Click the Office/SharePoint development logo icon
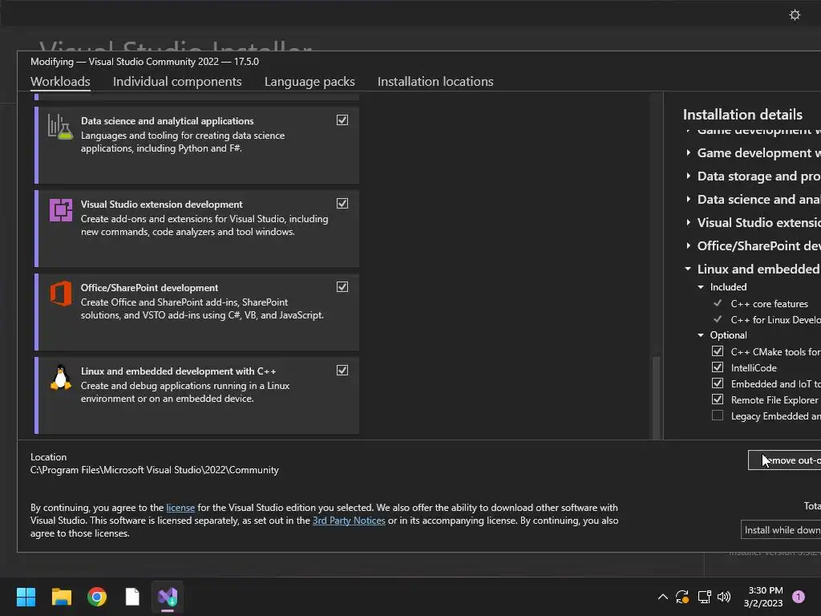821x616 pixels. coord(61,294)
